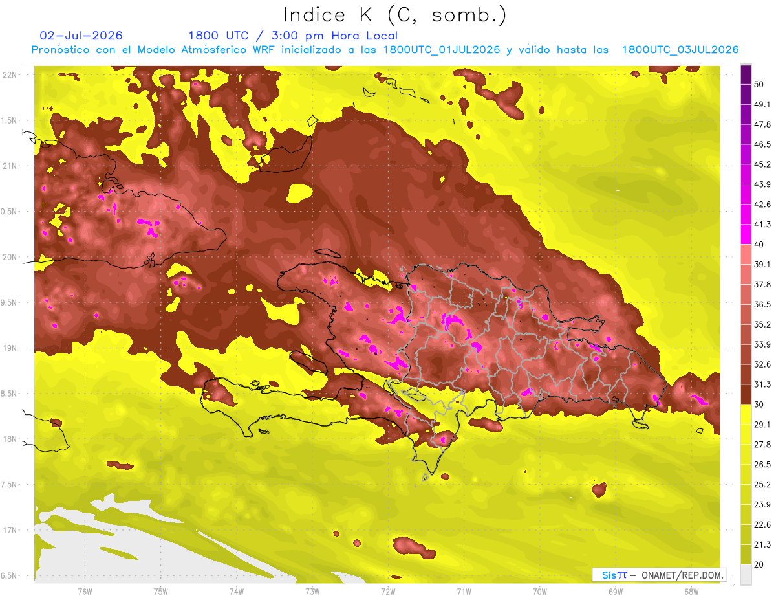Click the '31.3' color scale value
This screenshot has height=600, width=776.
pyautogui.click(x=762, y=384)
